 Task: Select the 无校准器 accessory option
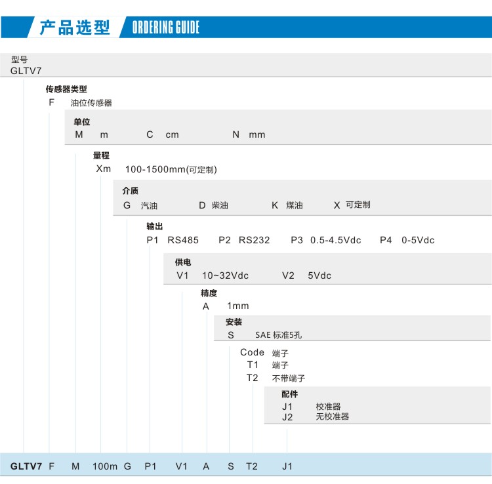(333, 416)
